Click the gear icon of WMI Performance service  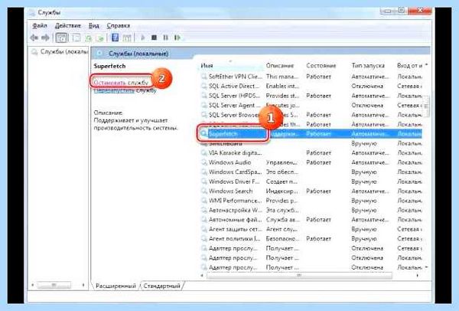tap(204, 201)
